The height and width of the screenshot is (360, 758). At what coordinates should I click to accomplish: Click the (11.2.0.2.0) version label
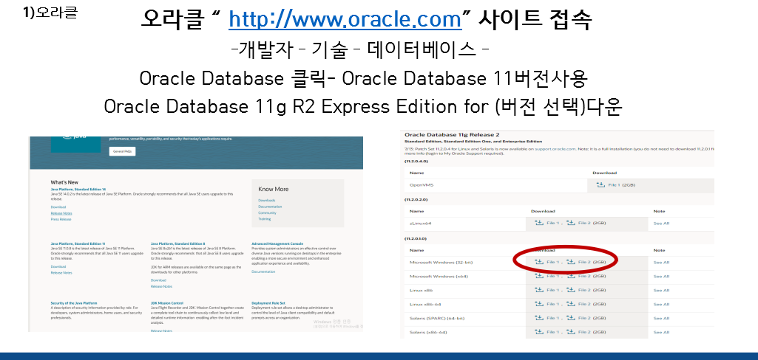click(416, 199)
